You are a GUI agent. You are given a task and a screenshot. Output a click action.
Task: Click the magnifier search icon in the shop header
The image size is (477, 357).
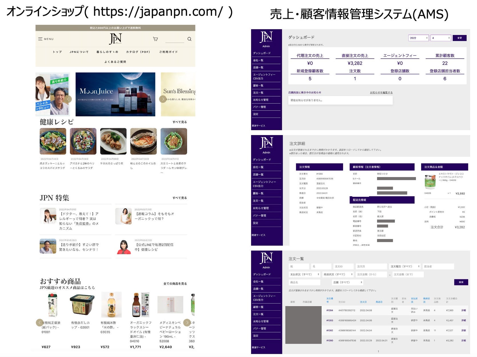pyautogui.click(x=189, y=39)
